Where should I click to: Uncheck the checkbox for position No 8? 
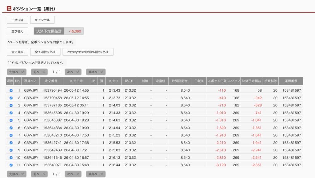(x=11, y=143)
